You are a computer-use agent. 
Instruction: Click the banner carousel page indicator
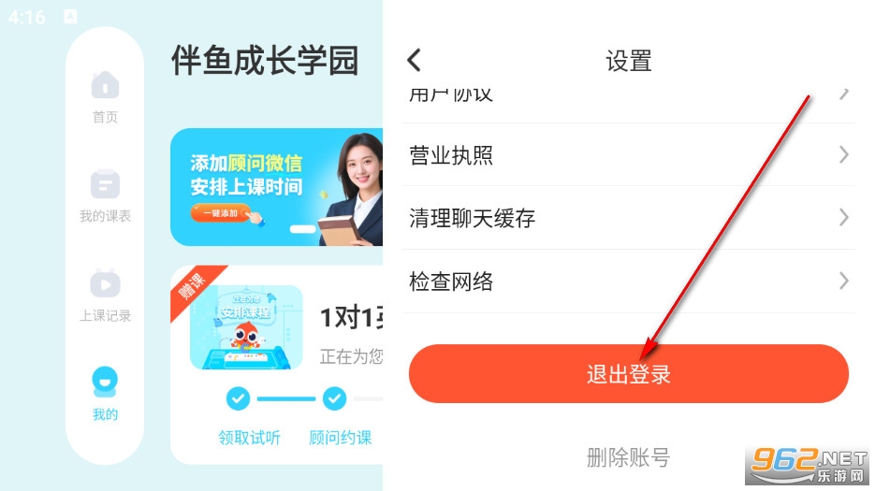click(x=302, y=229)
